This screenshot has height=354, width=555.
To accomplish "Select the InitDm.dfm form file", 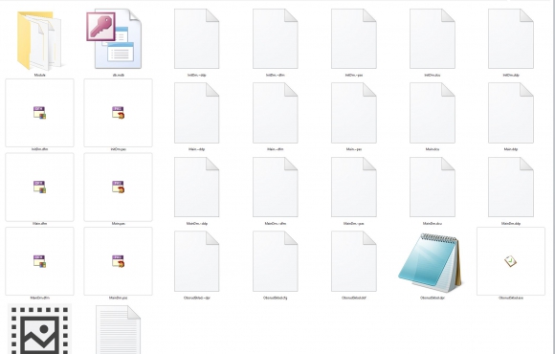I will pos(39,113).
